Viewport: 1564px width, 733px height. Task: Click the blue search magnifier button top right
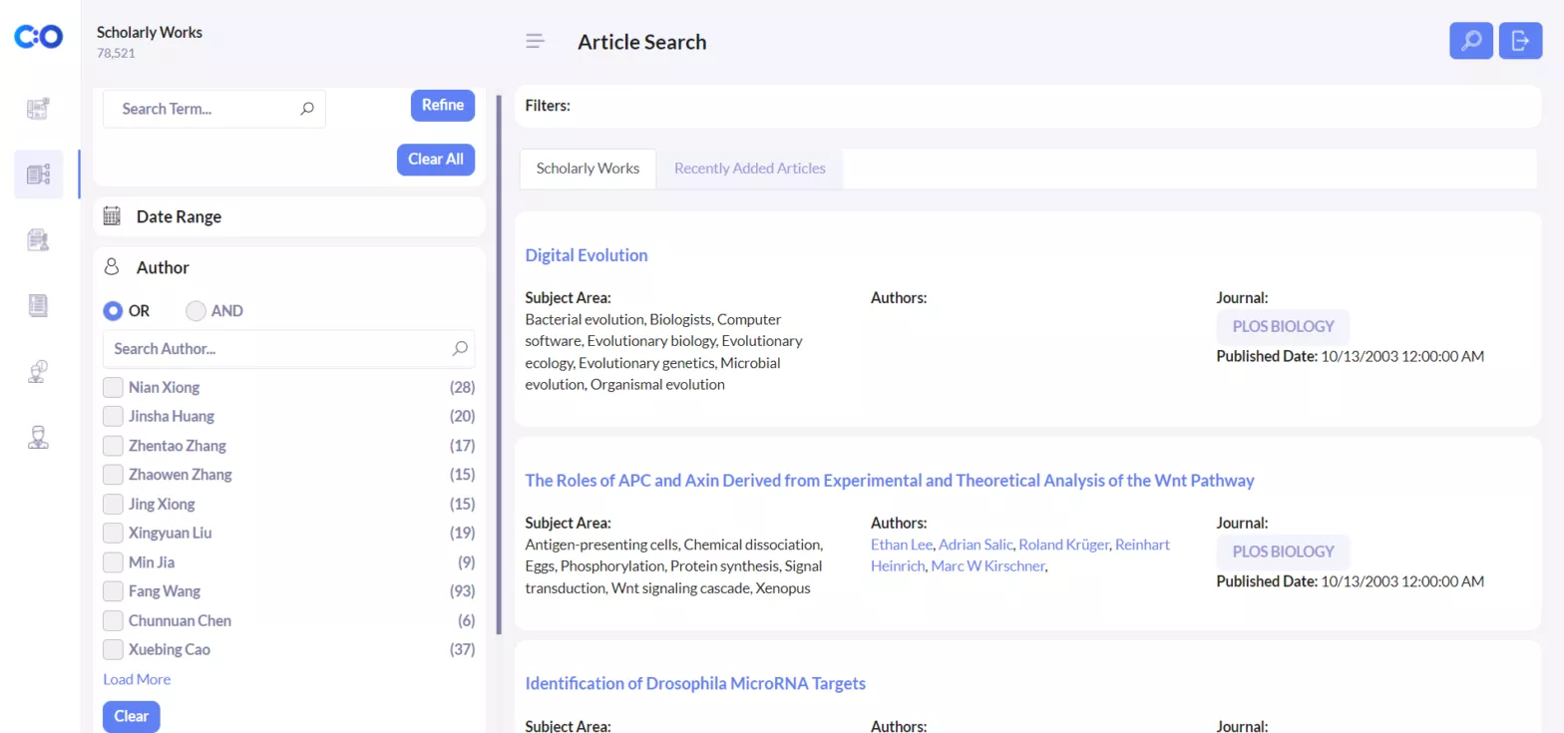1471,41
